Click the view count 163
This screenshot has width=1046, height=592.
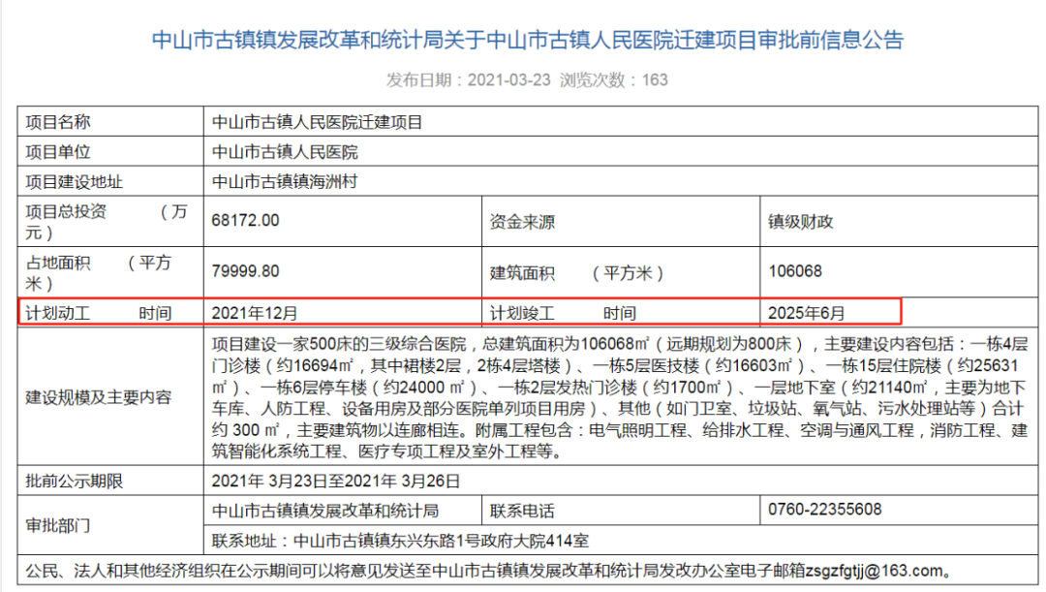655,80
